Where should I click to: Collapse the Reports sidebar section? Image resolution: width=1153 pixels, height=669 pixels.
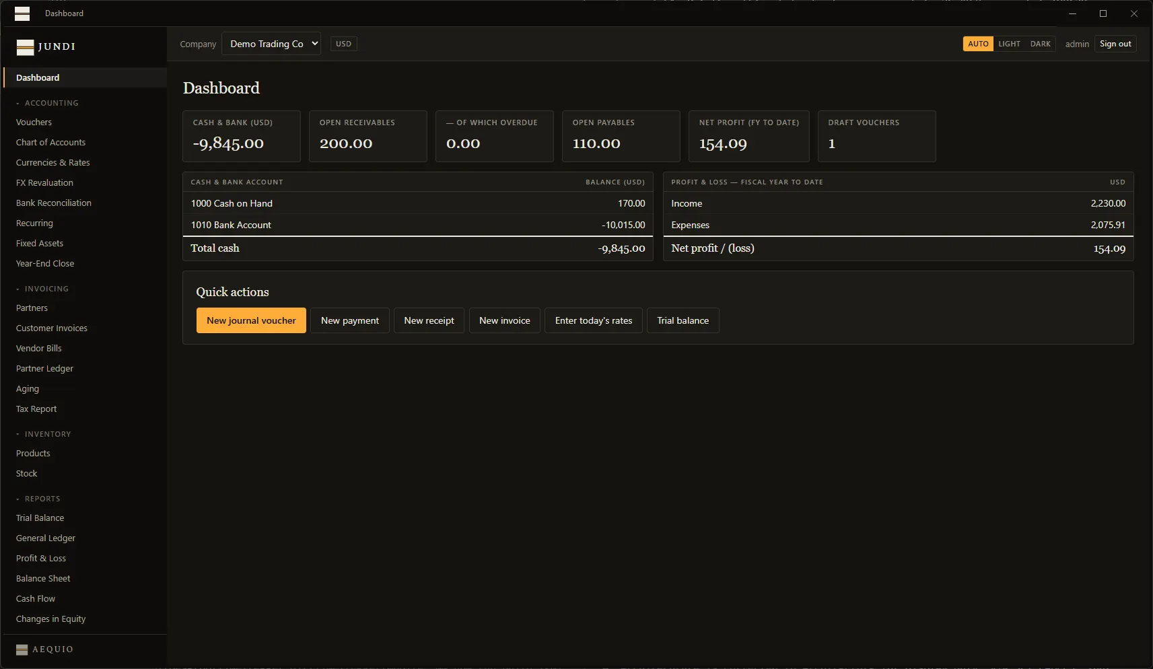(38, 499)
